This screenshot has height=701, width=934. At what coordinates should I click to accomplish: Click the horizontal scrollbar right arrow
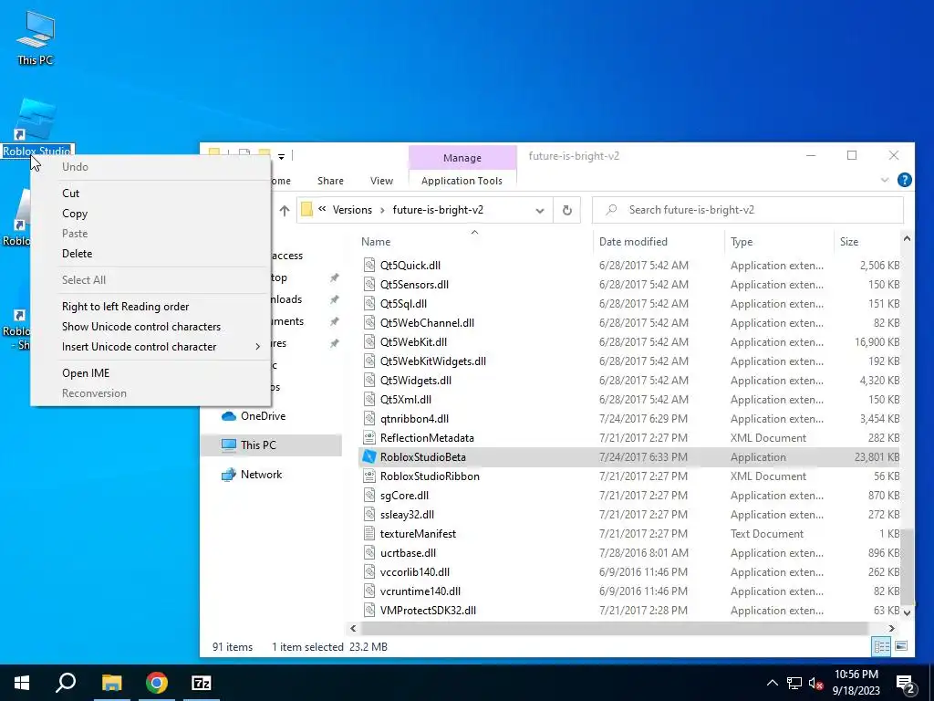[892, 628]
